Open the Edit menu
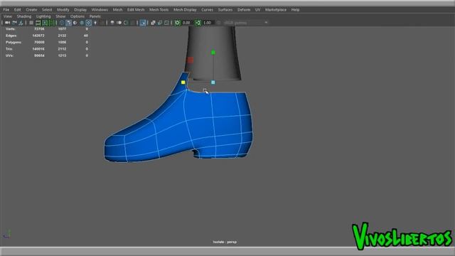 [17, 9]
